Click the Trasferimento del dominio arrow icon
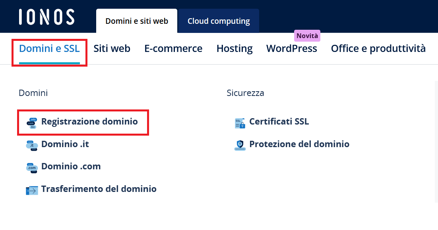438x230 pixels. click(x=32, y=191)
